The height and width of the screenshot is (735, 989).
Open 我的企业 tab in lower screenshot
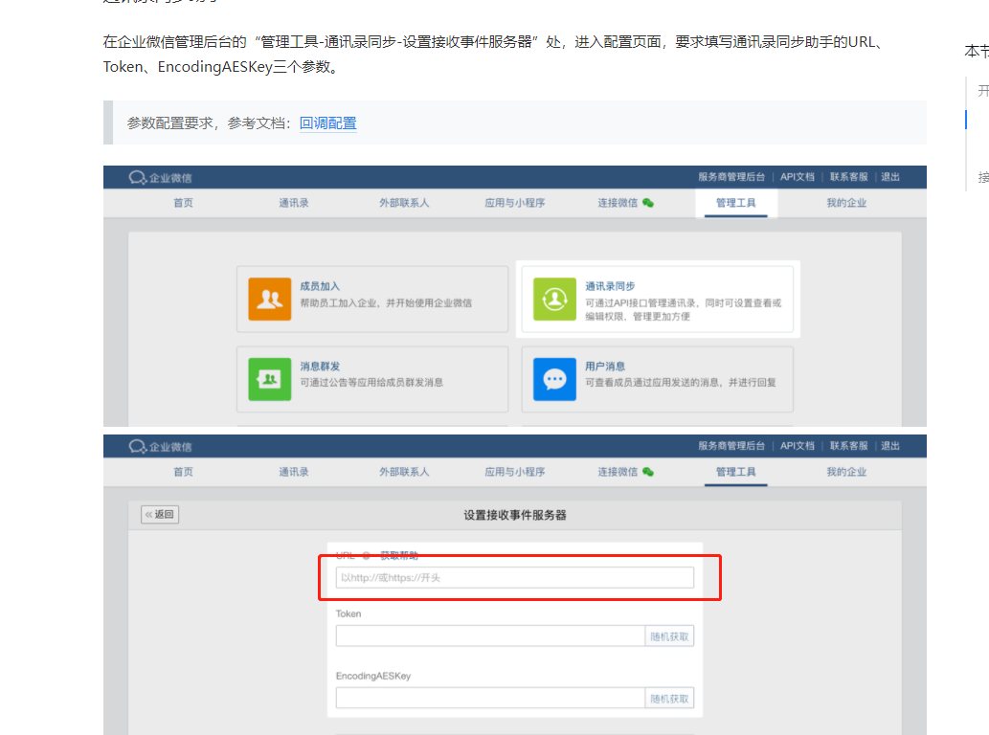846,472
